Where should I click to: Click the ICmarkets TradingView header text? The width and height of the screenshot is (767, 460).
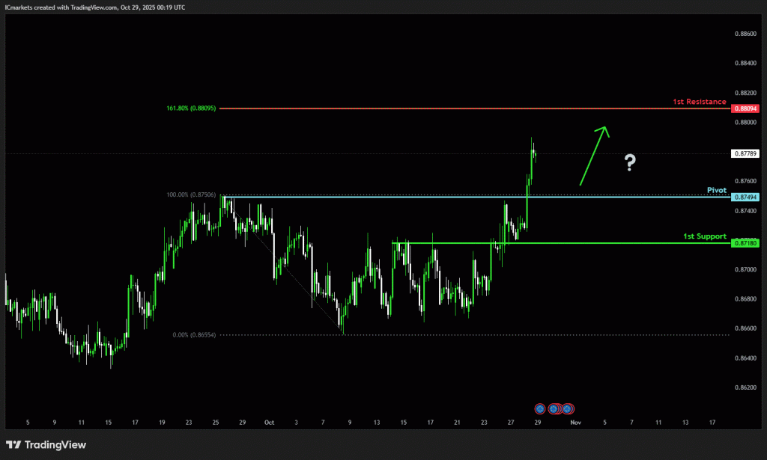click(95, 7)
